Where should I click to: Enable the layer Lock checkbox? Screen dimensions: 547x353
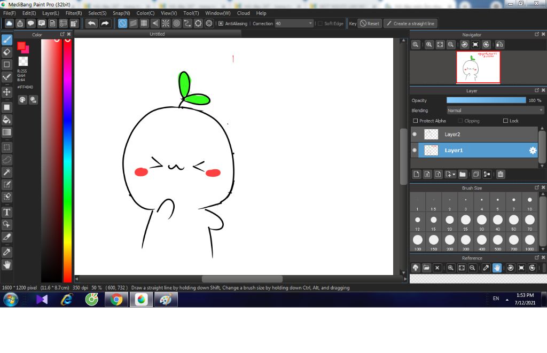click(x=505, y=121)
